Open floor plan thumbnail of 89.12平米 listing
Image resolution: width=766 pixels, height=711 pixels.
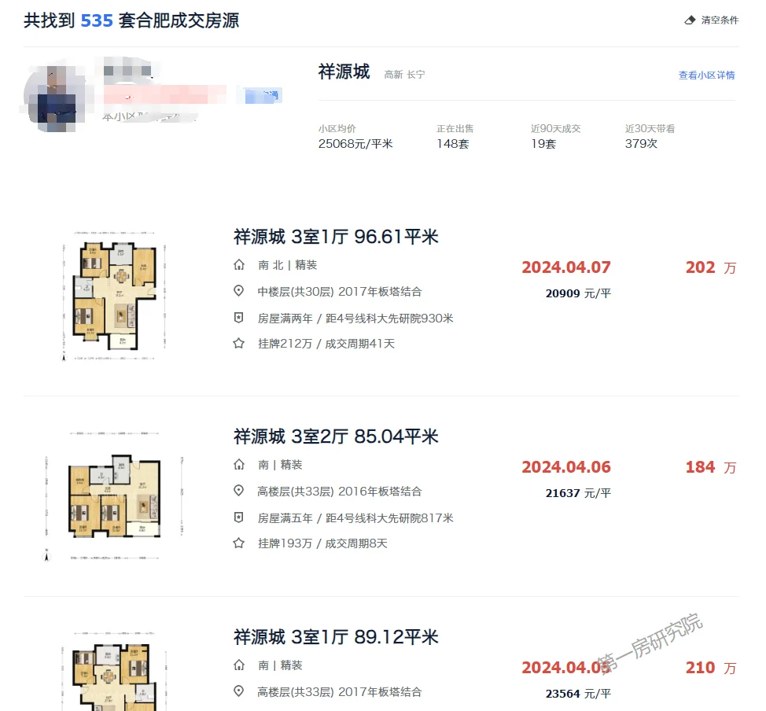point(114,670)
